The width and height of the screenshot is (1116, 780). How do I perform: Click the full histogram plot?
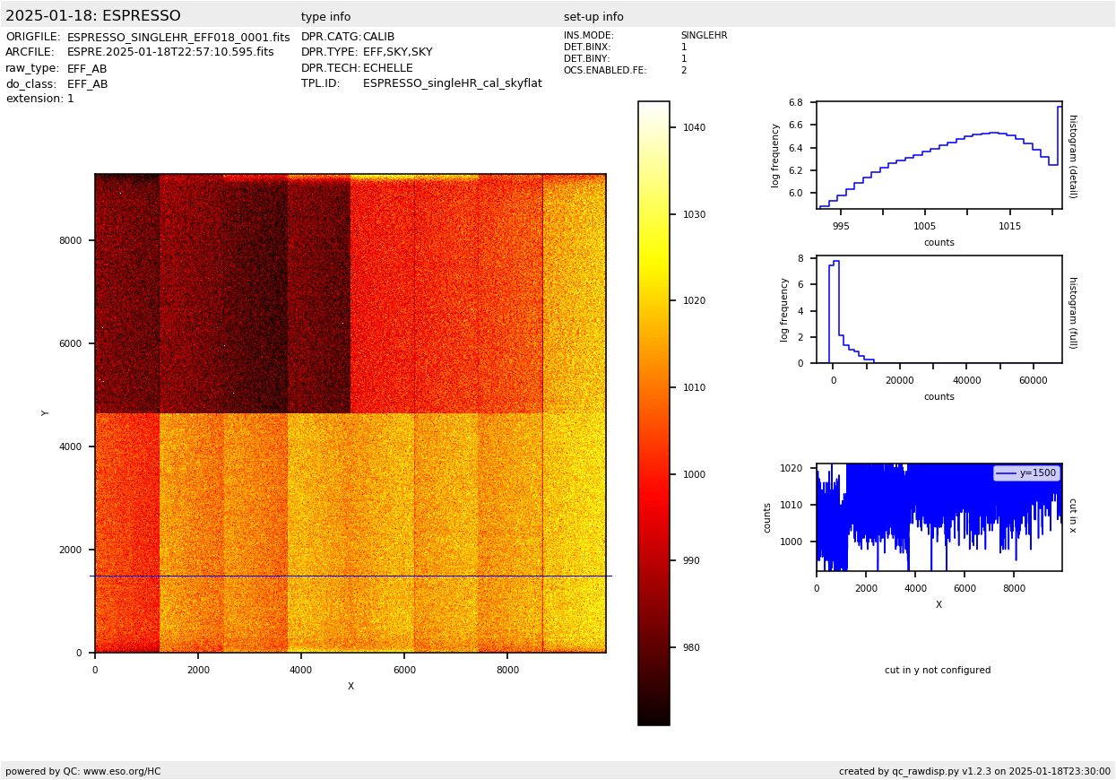point(939,309)
